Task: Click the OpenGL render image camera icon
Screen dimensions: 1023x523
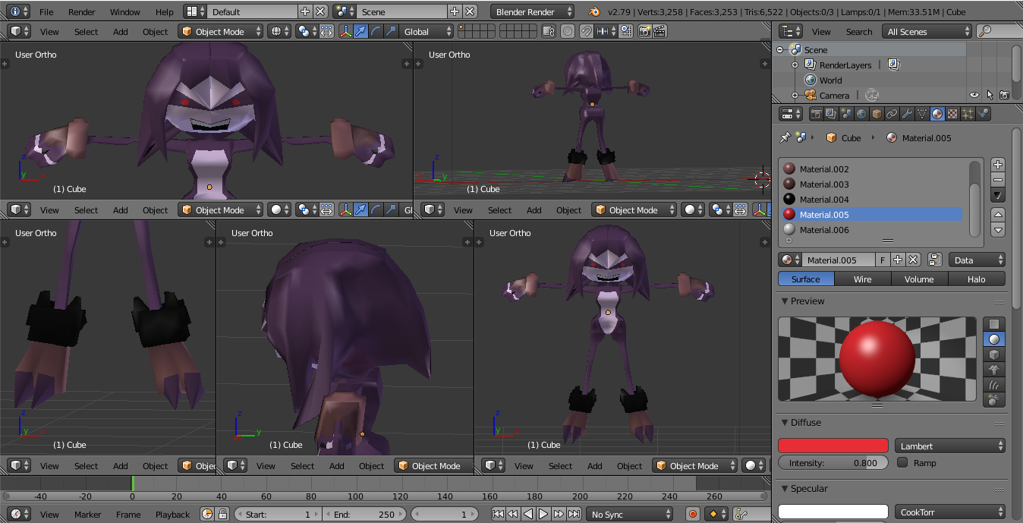Action: 644,32
